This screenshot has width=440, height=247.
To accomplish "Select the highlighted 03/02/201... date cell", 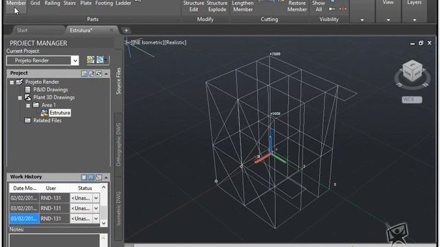I will tap(24, 218).
